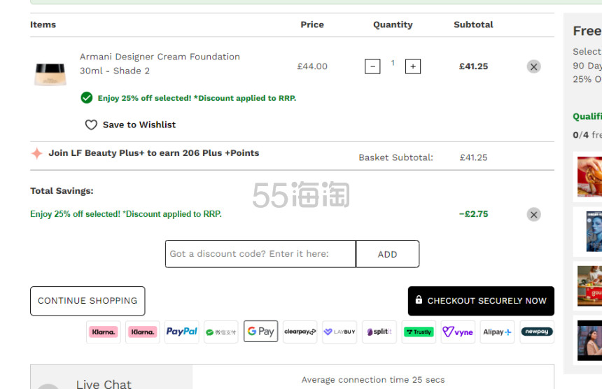The height and width of the screenshot is (389, 602).
Task: Click Join LF Beauty Plus+ link
Action: (153, 153)
